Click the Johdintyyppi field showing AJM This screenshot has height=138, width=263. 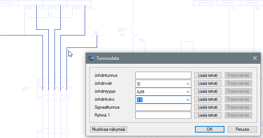pyautogui.click(x=163, y=92)
